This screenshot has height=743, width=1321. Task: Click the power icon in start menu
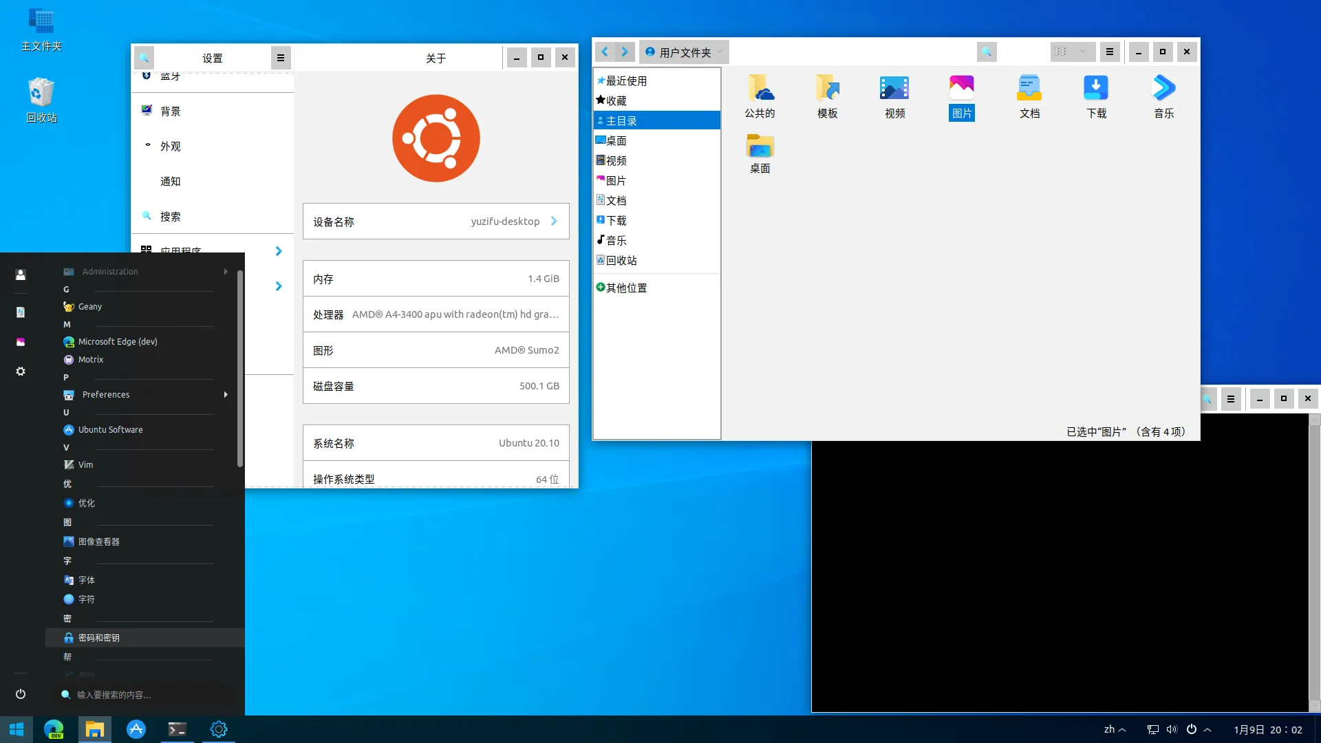[x=21, y=694]
